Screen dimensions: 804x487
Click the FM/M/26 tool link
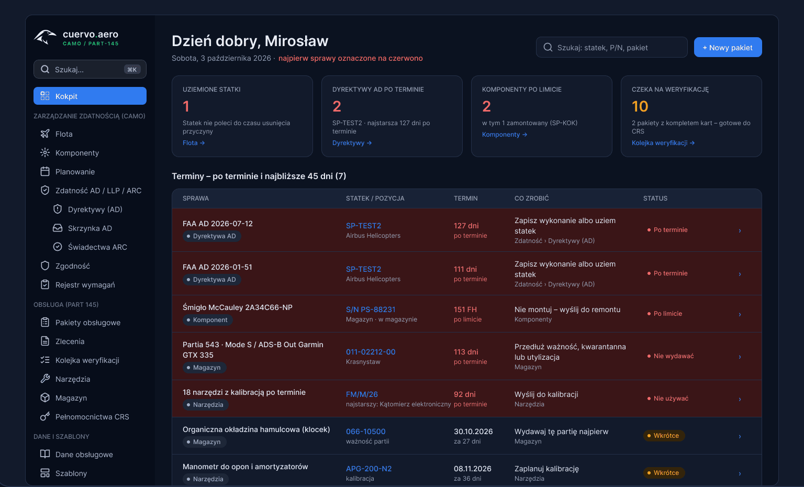click(x=362, y=394)
